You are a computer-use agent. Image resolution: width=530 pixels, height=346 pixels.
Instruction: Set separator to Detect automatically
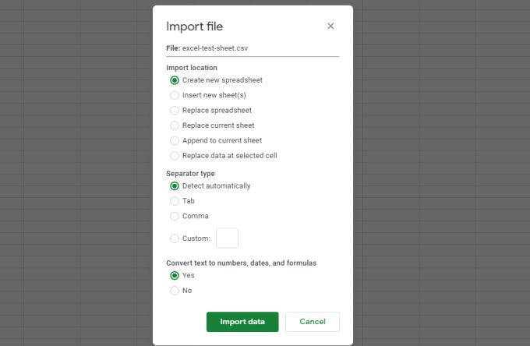point(175,186)
